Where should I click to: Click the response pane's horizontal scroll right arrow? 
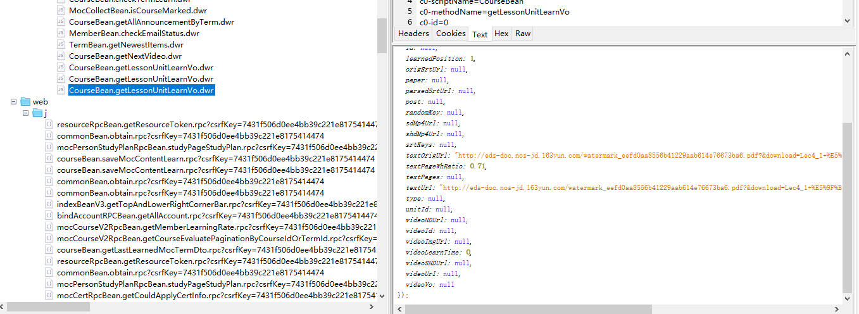point(838,309)
